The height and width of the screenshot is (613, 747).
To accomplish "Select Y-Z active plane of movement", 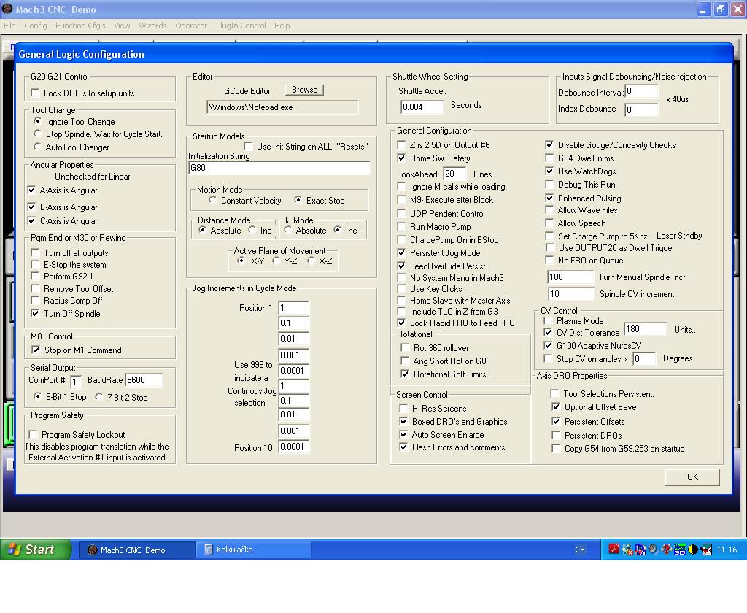I will [276, 261].
